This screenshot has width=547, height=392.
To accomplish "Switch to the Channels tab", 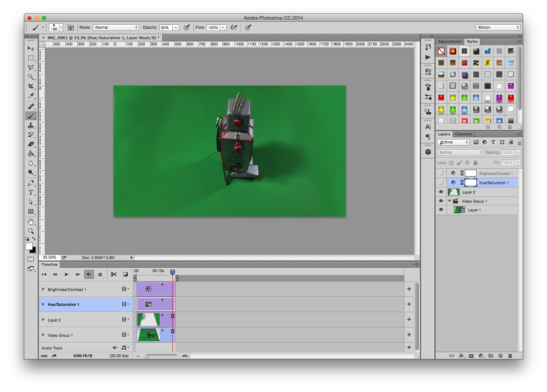I will click(464, 134).
